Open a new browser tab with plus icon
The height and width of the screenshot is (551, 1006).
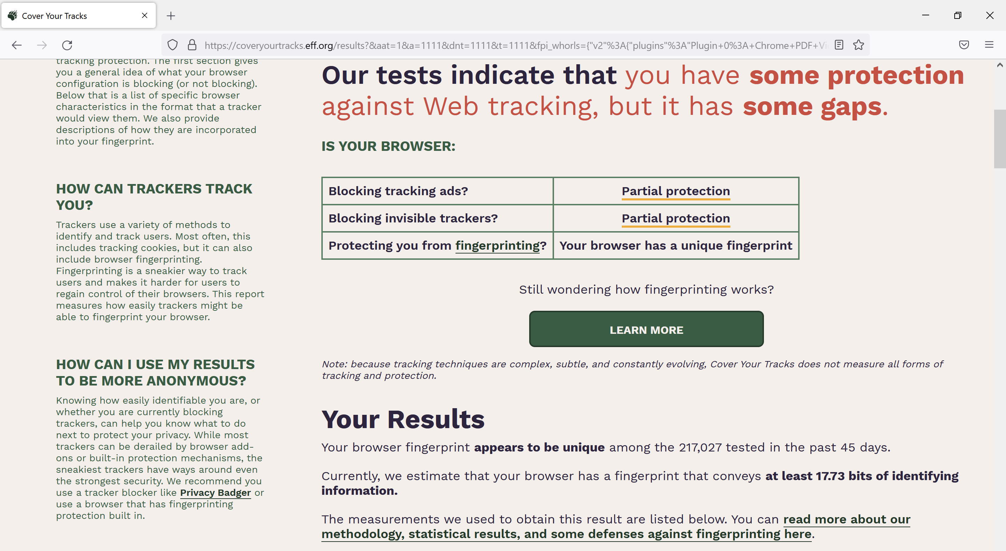tap(170, 15)
